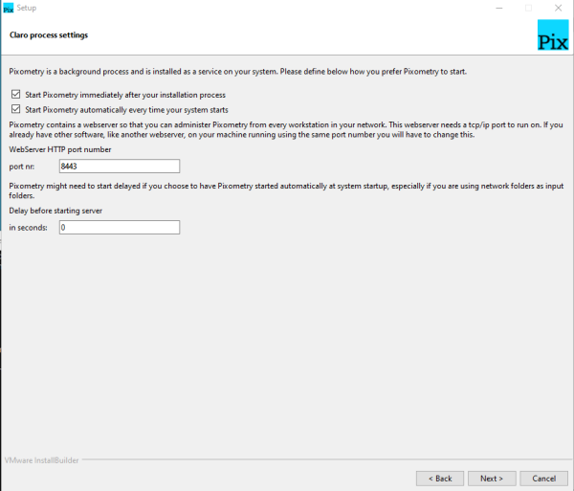The image size is (574, 491).
Task: Close the Setup window
Action: click(558, 8)
